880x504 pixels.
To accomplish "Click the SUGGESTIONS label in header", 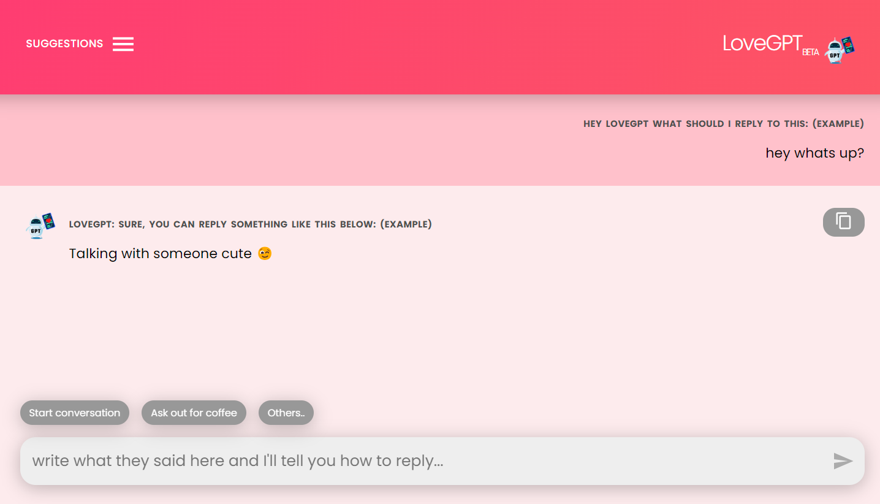I will (64, 44).
